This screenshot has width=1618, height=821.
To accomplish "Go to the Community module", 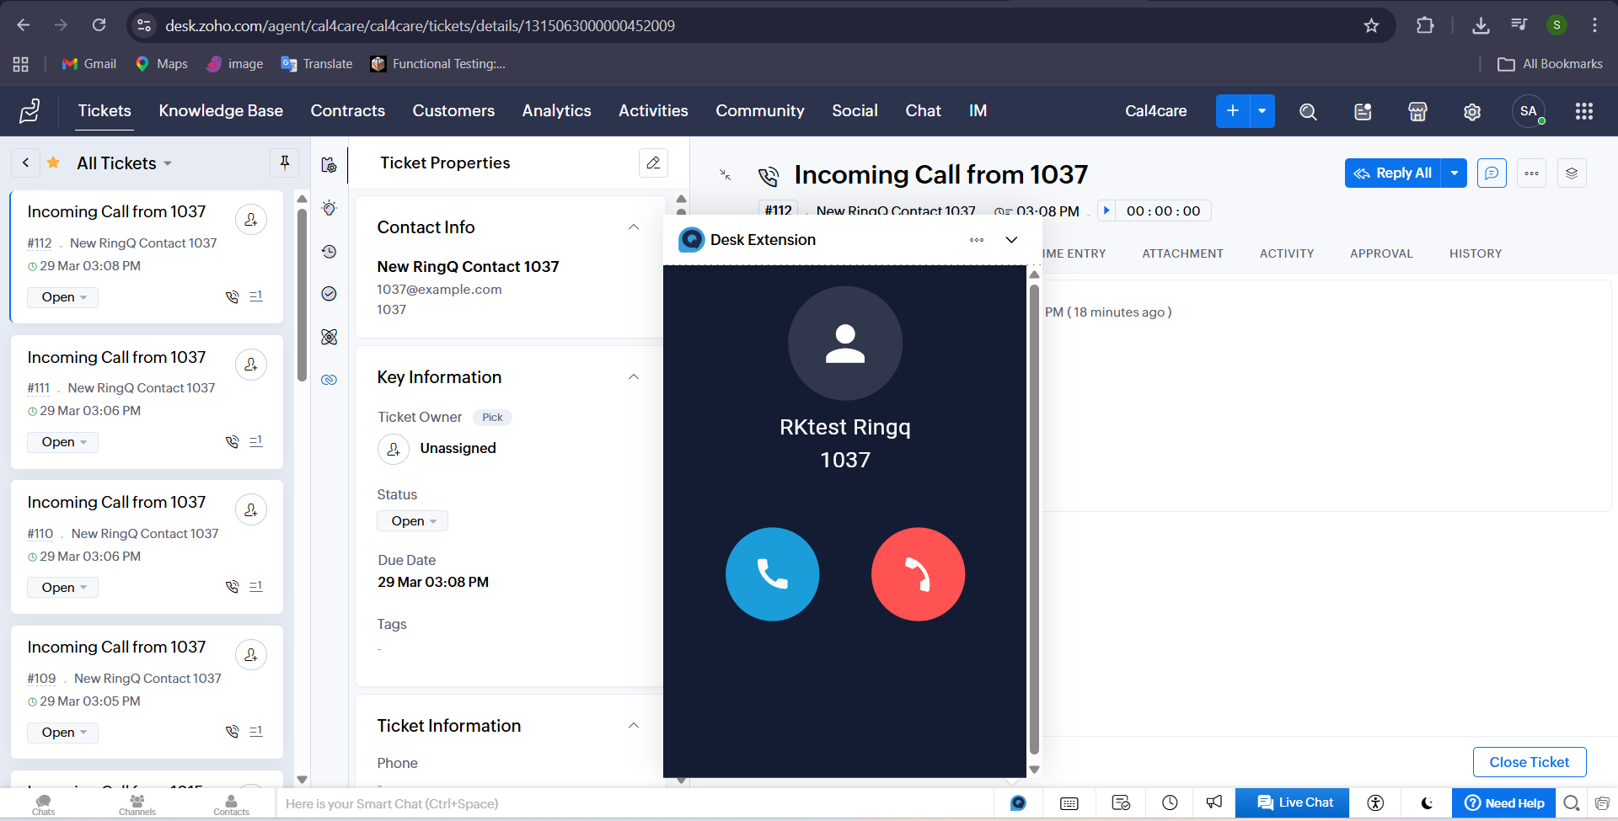I will (759, 110).
